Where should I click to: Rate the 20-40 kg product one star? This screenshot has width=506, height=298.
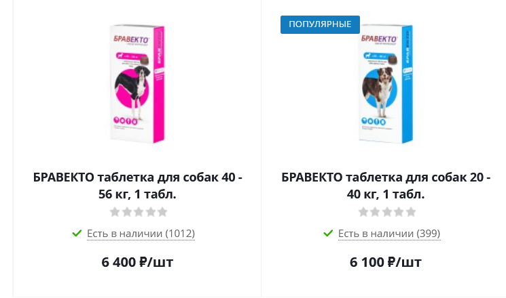point(363,212)
